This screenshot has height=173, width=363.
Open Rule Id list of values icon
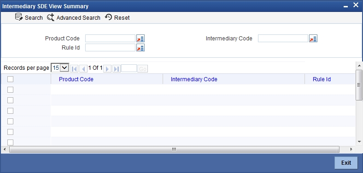141,48
